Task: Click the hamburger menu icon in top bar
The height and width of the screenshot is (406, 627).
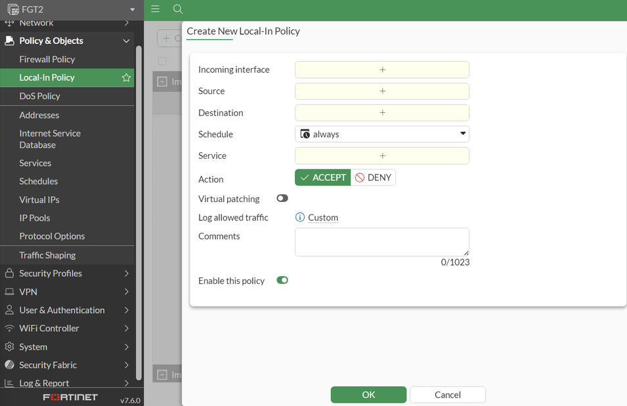Action: 156,9
